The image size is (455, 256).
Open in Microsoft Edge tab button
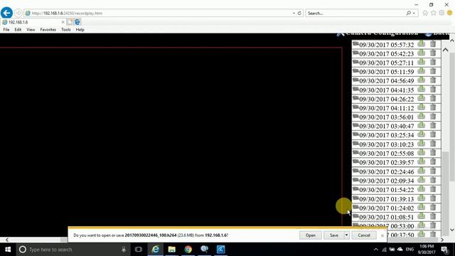77,22
